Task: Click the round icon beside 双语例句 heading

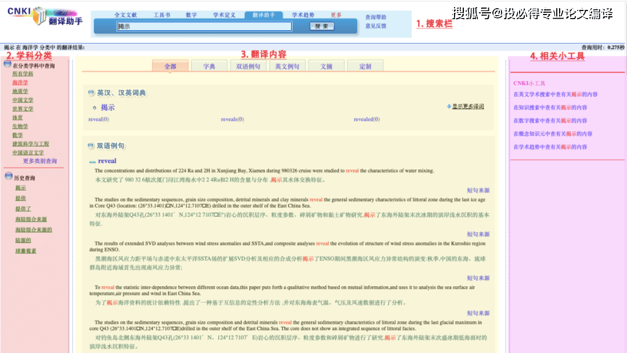Action: (x=91, y=146)
